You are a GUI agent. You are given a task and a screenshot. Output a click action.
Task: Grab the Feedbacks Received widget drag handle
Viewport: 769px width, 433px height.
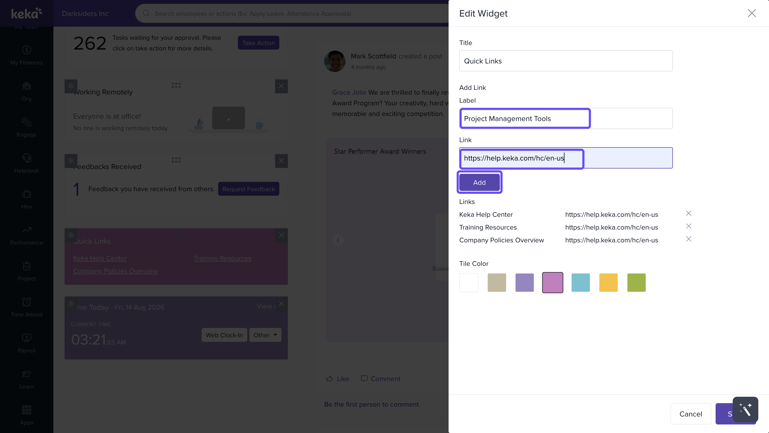[176, 160]
